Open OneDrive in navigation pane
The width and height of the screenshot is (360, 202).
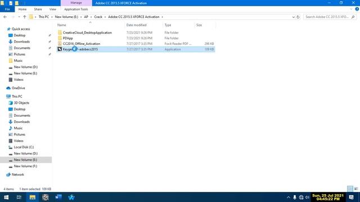(x=18, y=88)
